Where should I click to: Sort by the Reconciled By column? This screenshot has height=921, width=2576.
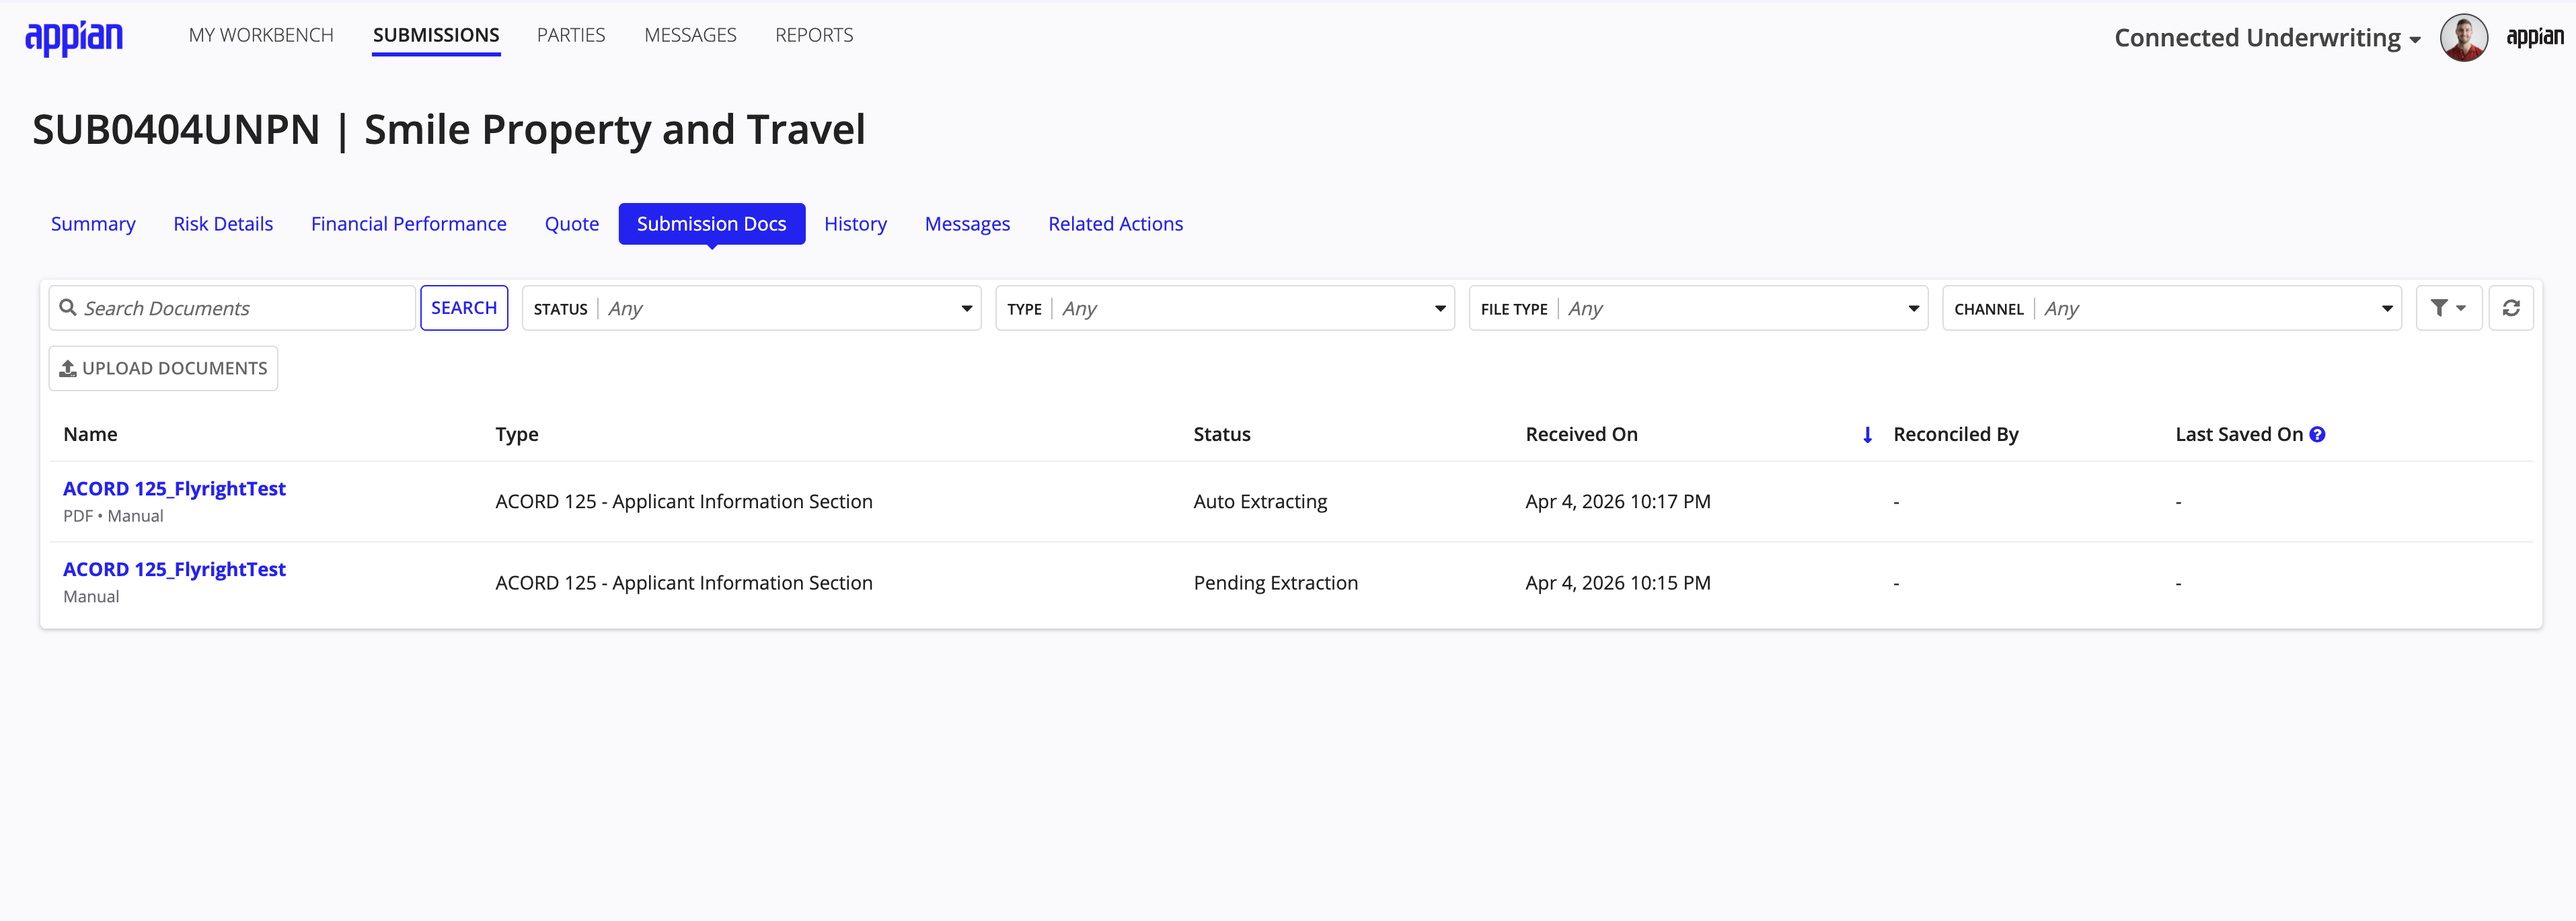click(1956, 434)
